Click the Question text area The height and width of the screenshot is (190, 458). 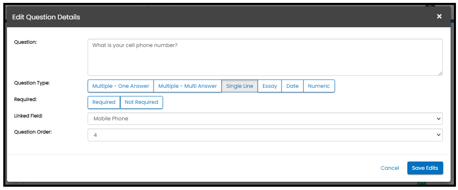tap(265, 57)
